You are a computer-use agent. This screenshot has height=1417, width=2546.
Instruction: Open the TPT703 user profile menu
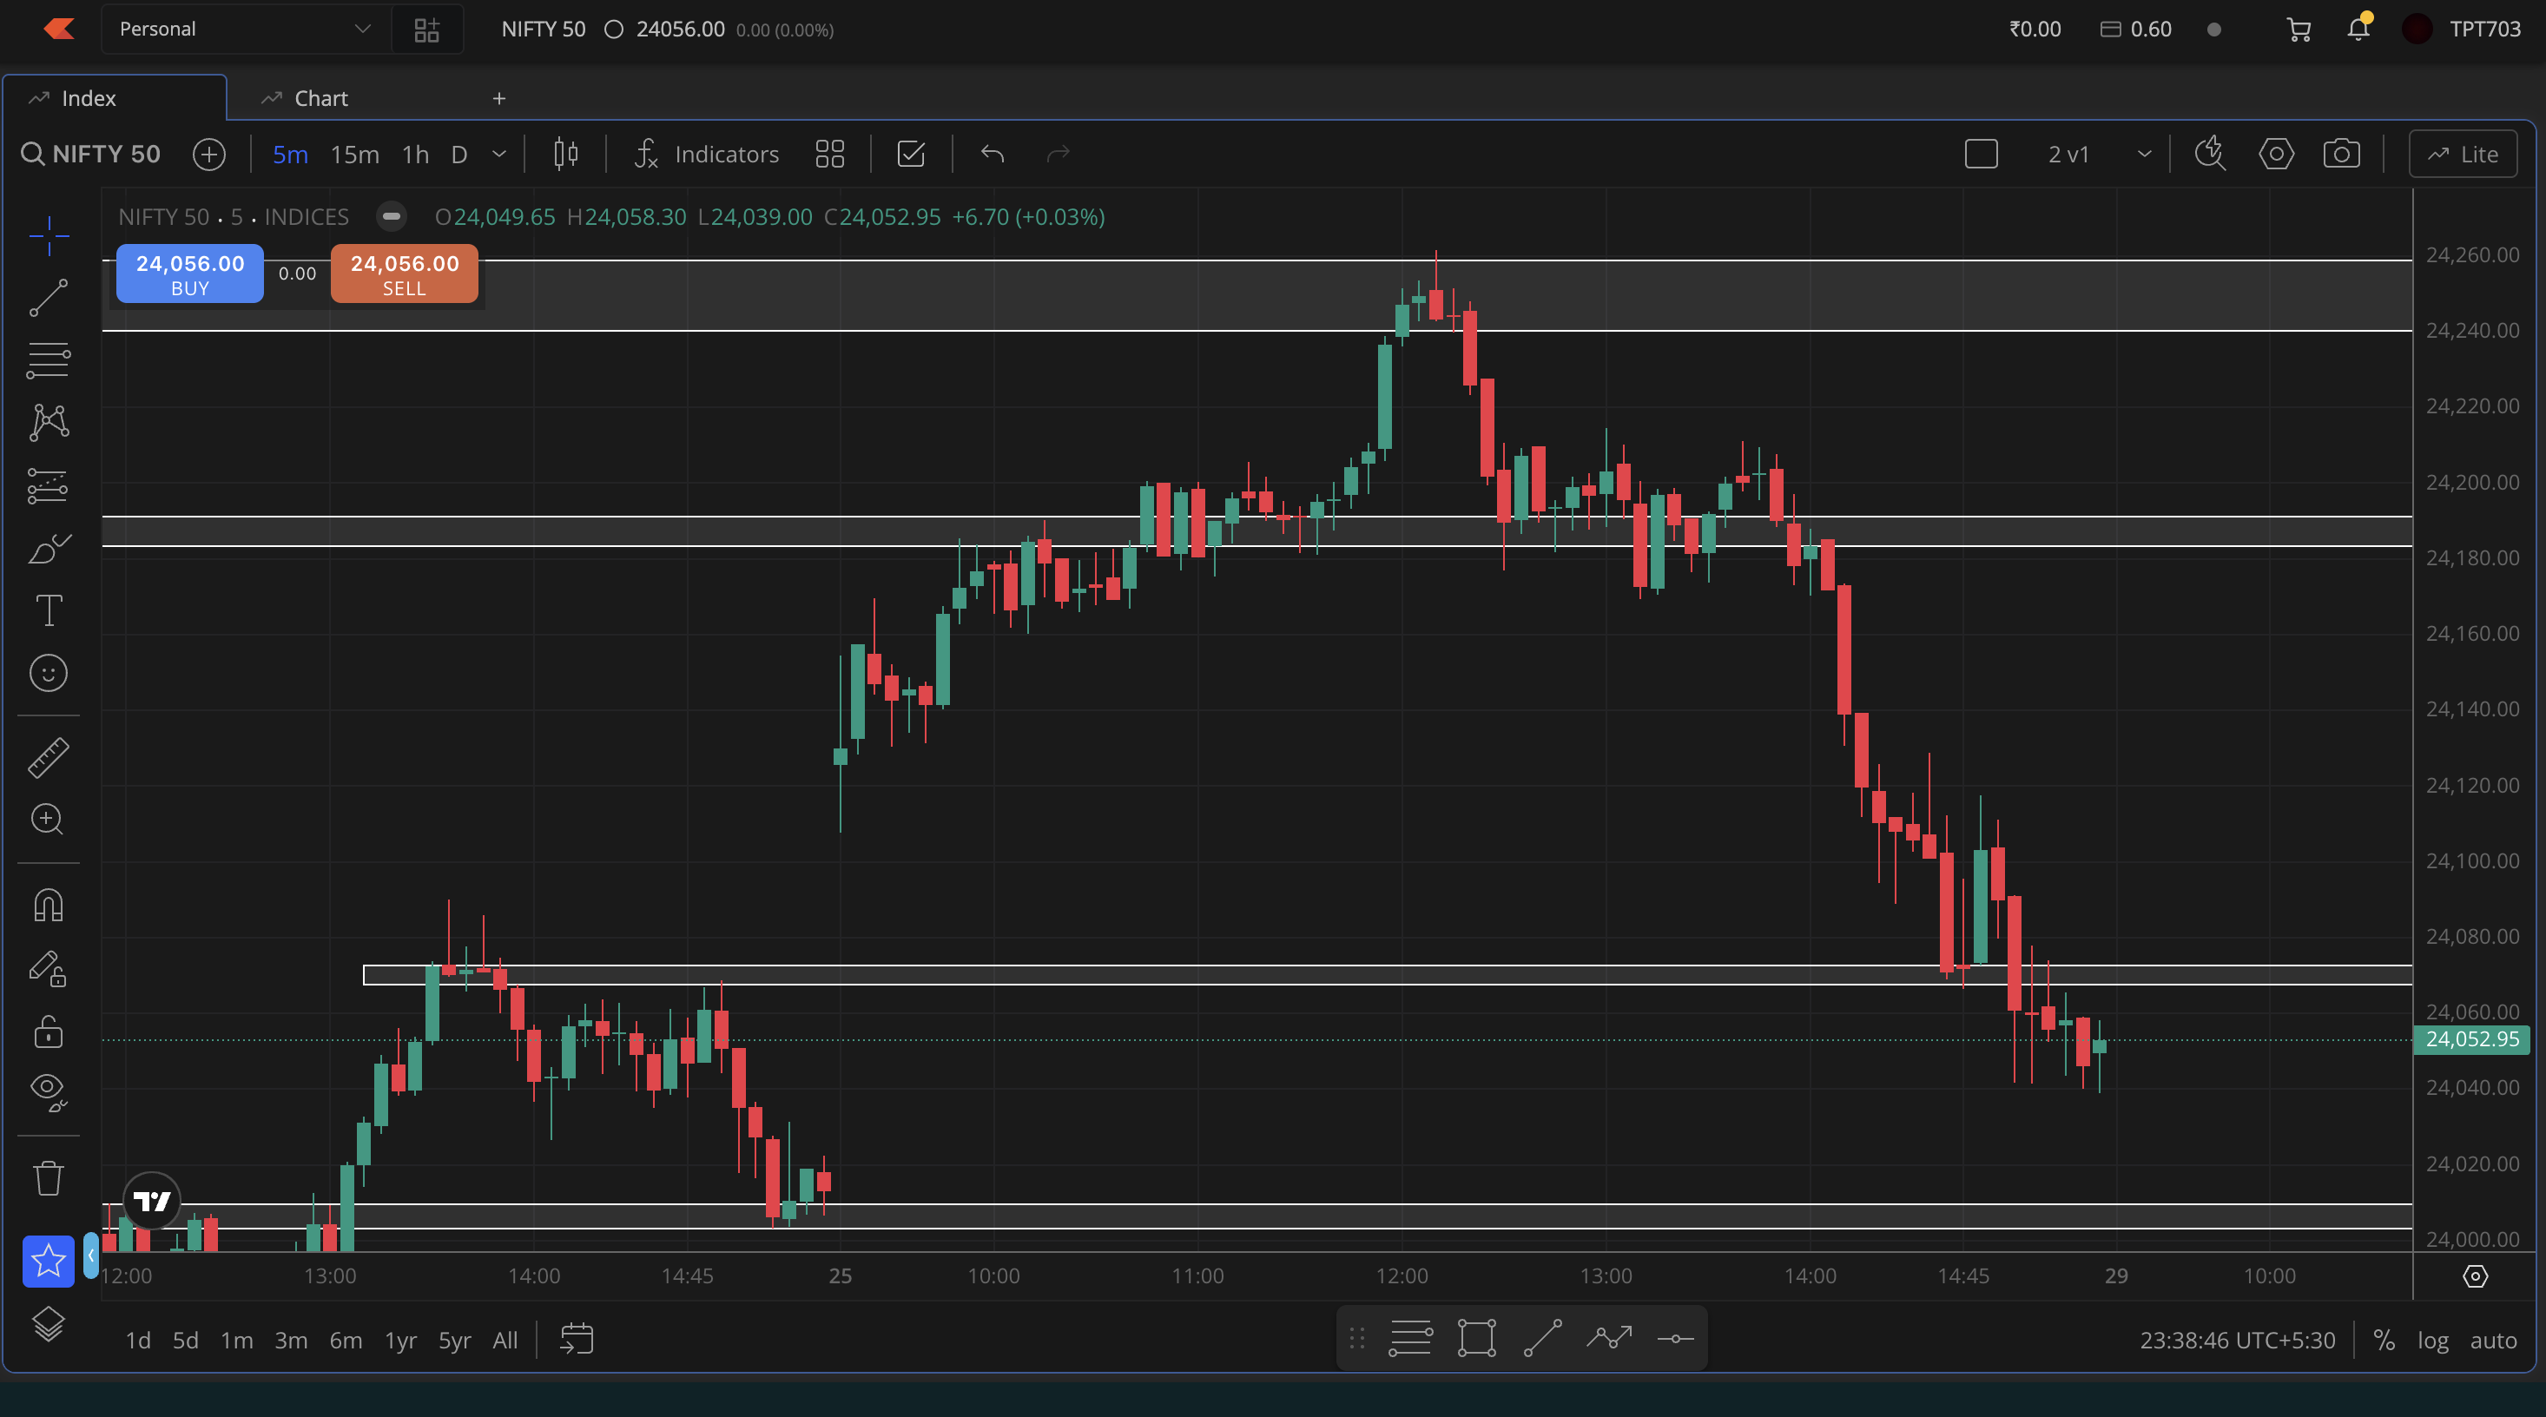point(2462,29)
